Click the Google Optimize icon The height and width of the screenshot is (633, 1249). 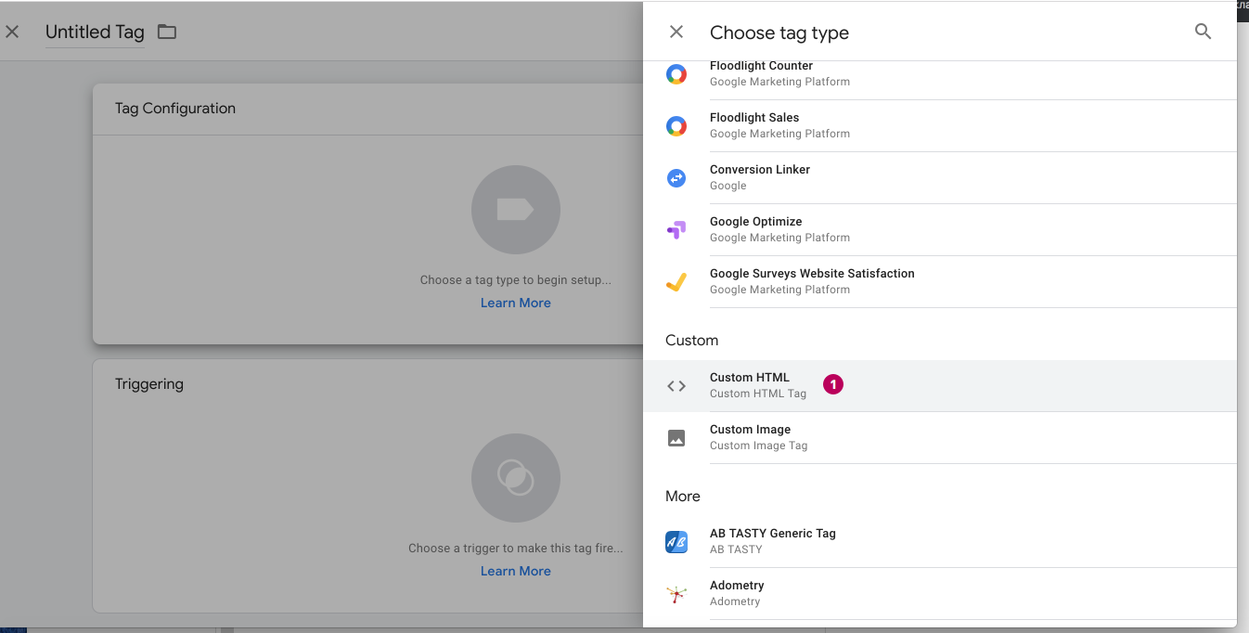[x=676, y=230]
